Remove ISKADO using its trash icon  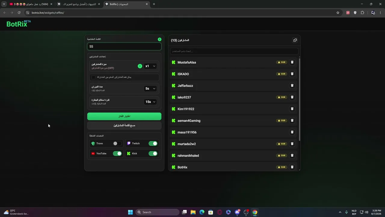pyautogui.click(x=292, y=74)
